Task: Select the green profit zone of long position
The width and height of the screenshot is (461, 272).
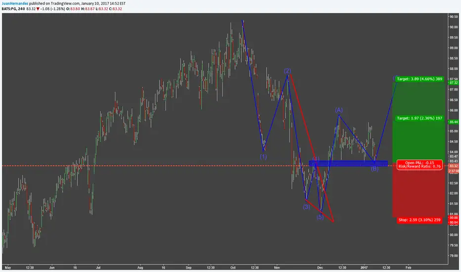Action: tap(418, 123)
